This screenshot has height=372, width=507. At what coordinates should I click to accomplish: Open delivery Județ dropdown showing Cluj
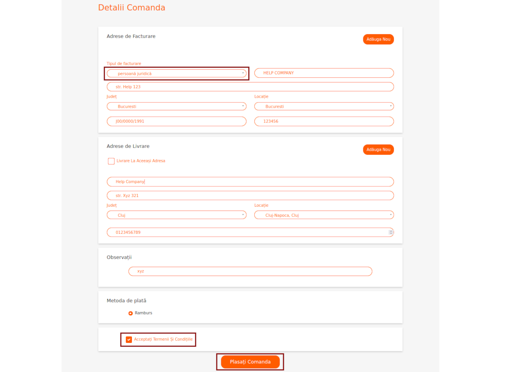pyautogui.click(x=177, y=215)
